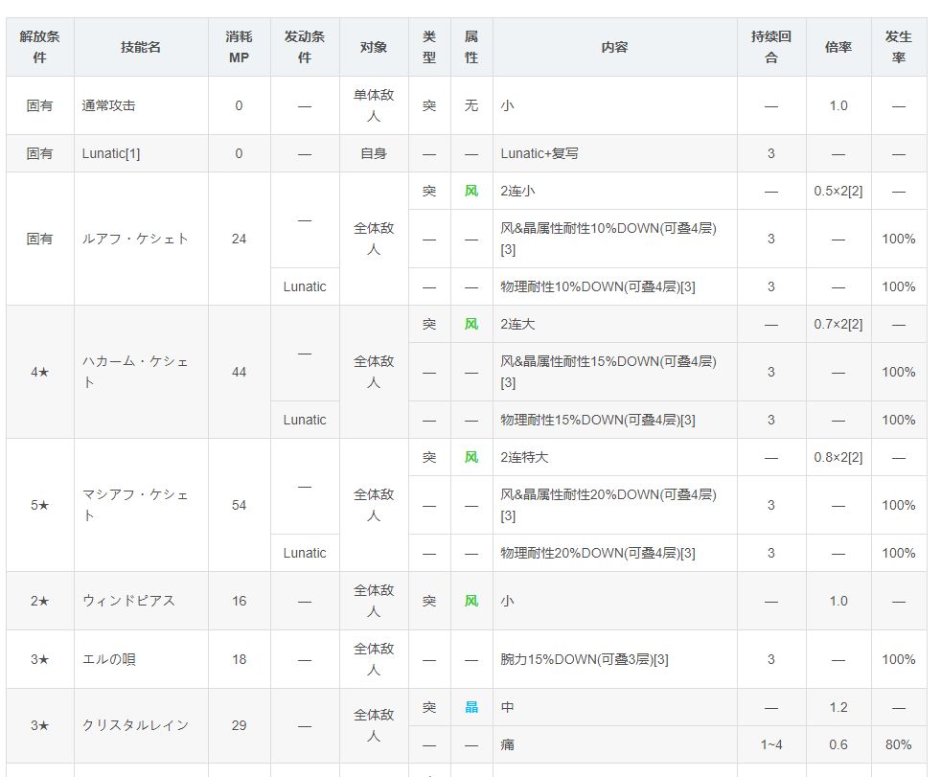This screenshot has width=941, height=777.
Task: Click footnote [3] after 物理耐性15%DOWN text
Action: point(687,420)
